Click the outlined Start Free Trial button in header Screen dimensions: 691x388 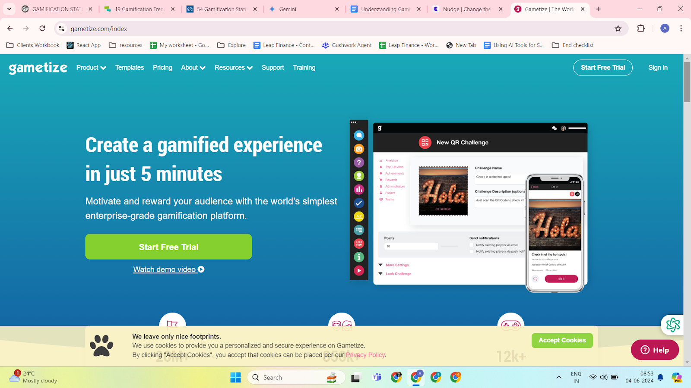click(x=603, y=68)
